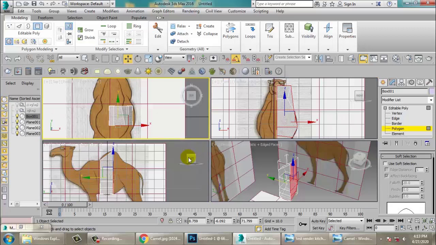436x245 pixels.
Task: Toggle the Edge Distance checkbox
Action: (387, 169)
